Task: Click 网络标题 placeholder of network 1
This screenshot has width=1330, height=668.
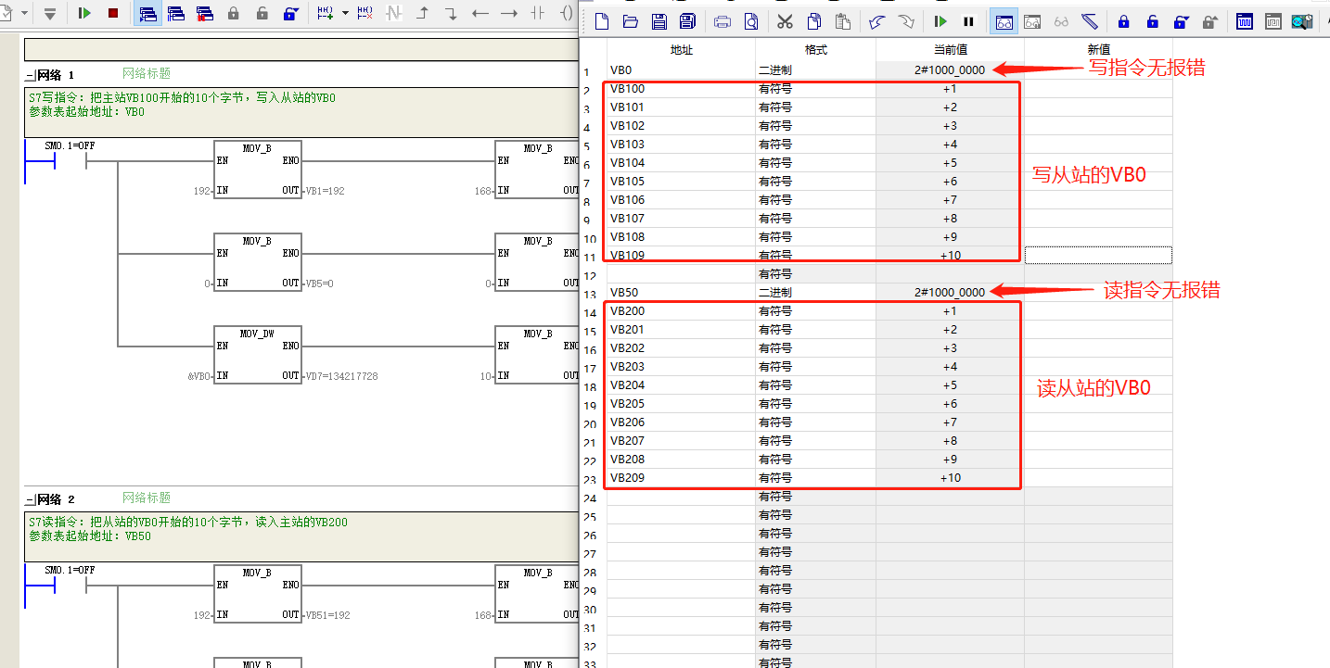Action: 147,73
